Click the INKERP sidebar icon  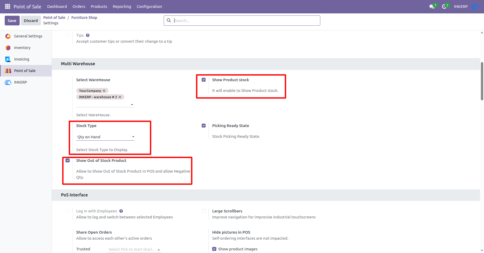pyautogui.click(x=8, y=82)
